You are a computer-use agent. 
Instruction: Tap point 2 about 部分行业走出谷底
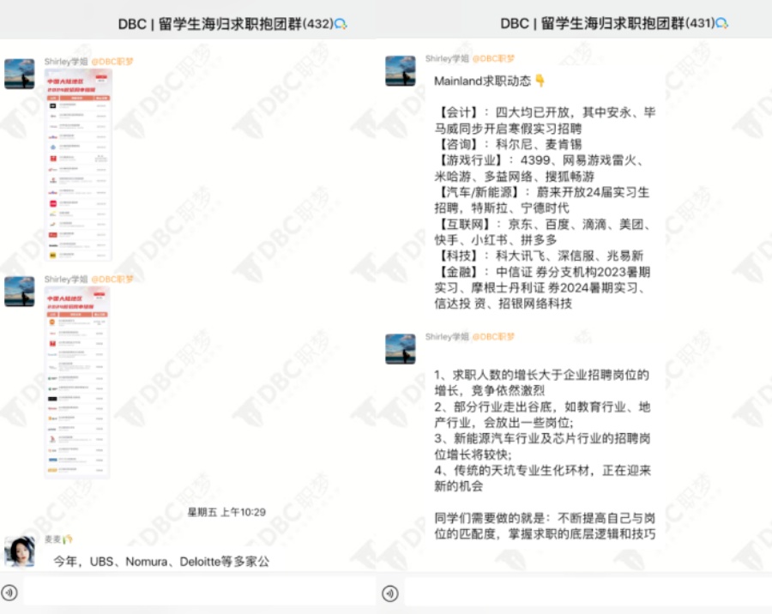pyautogui.click(x=543, y=414)
